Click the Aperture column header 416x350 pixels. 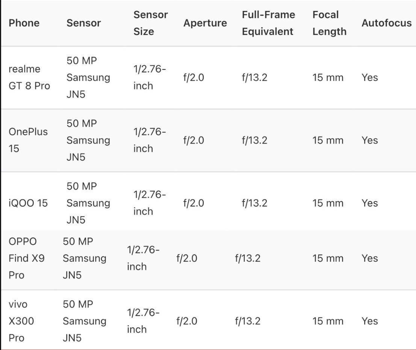coord(205,23)
